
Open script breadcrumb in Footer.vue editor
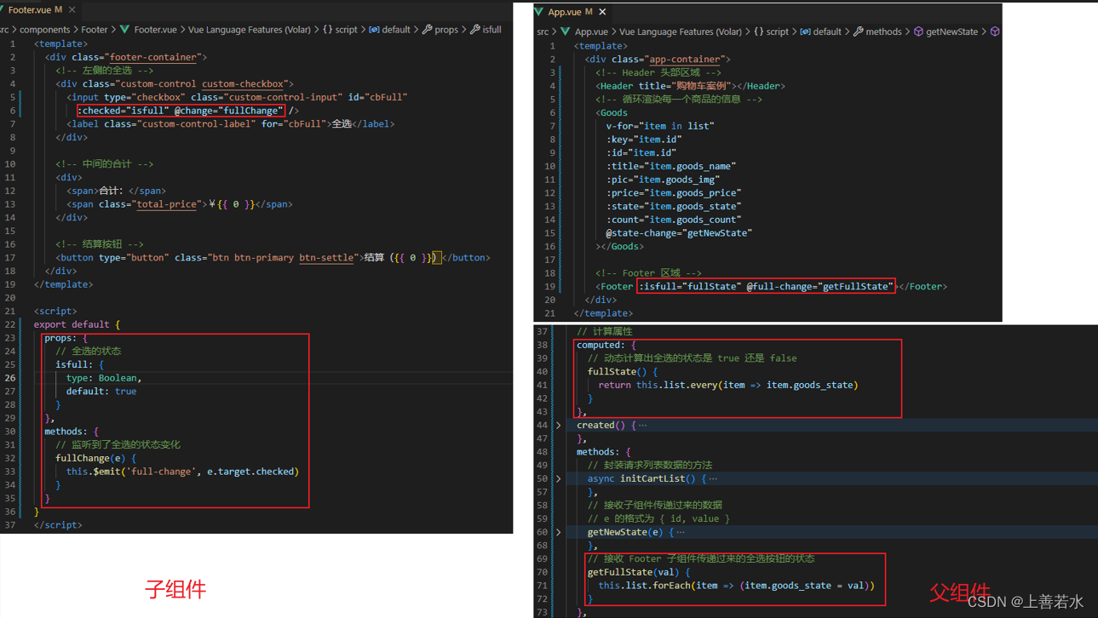(x=347, y=29)
